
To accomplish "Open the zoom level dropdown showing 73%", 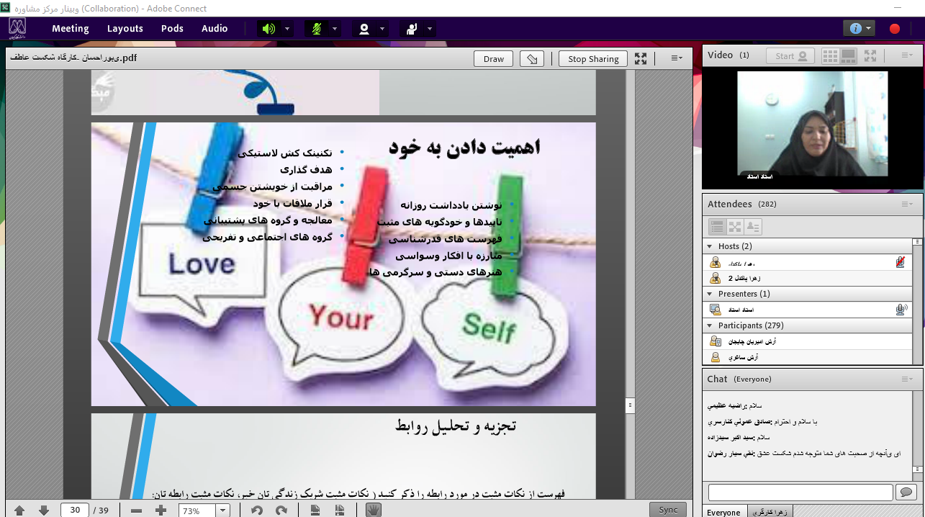I will (222, 510).
